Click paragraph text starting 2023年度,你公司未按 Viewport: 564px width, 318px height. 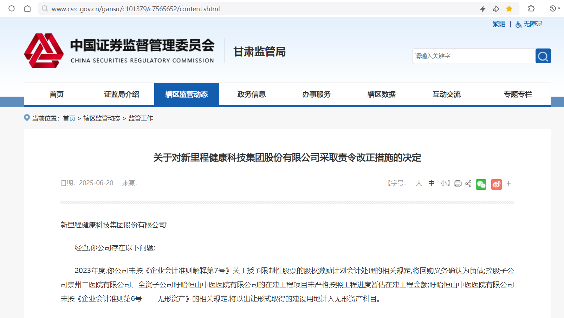[x=287, y=285]
